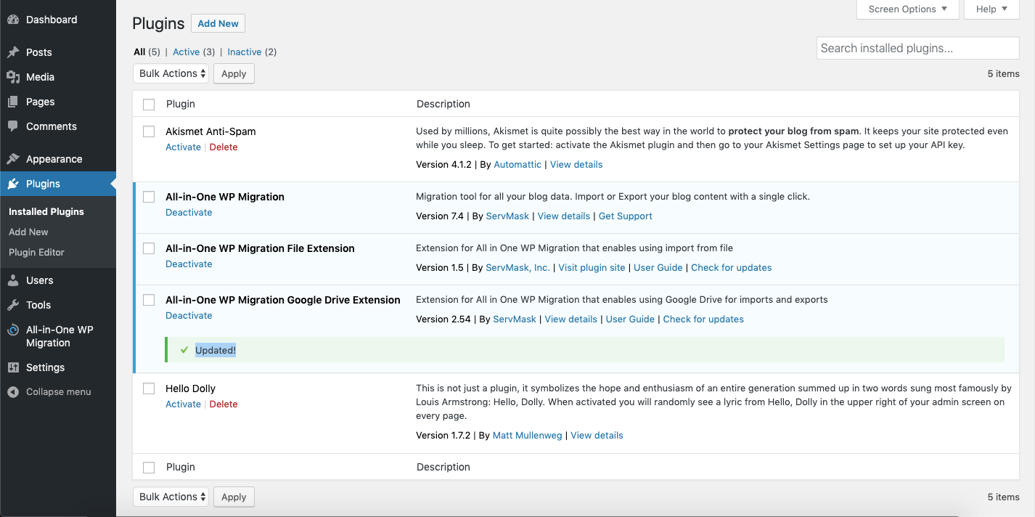Delete the Akismet Anti-Spam plugin

tap(224, 147)
